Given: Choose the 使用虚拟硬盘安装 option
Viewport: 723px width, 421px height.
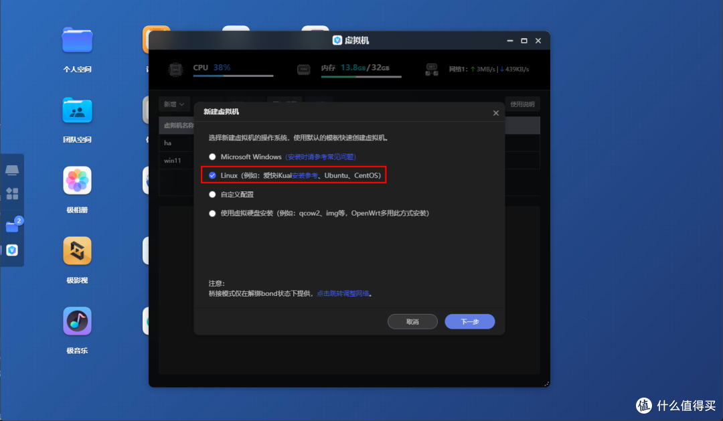Looking at the screenshot, I should pyautogui.click(x=212, y=213).
